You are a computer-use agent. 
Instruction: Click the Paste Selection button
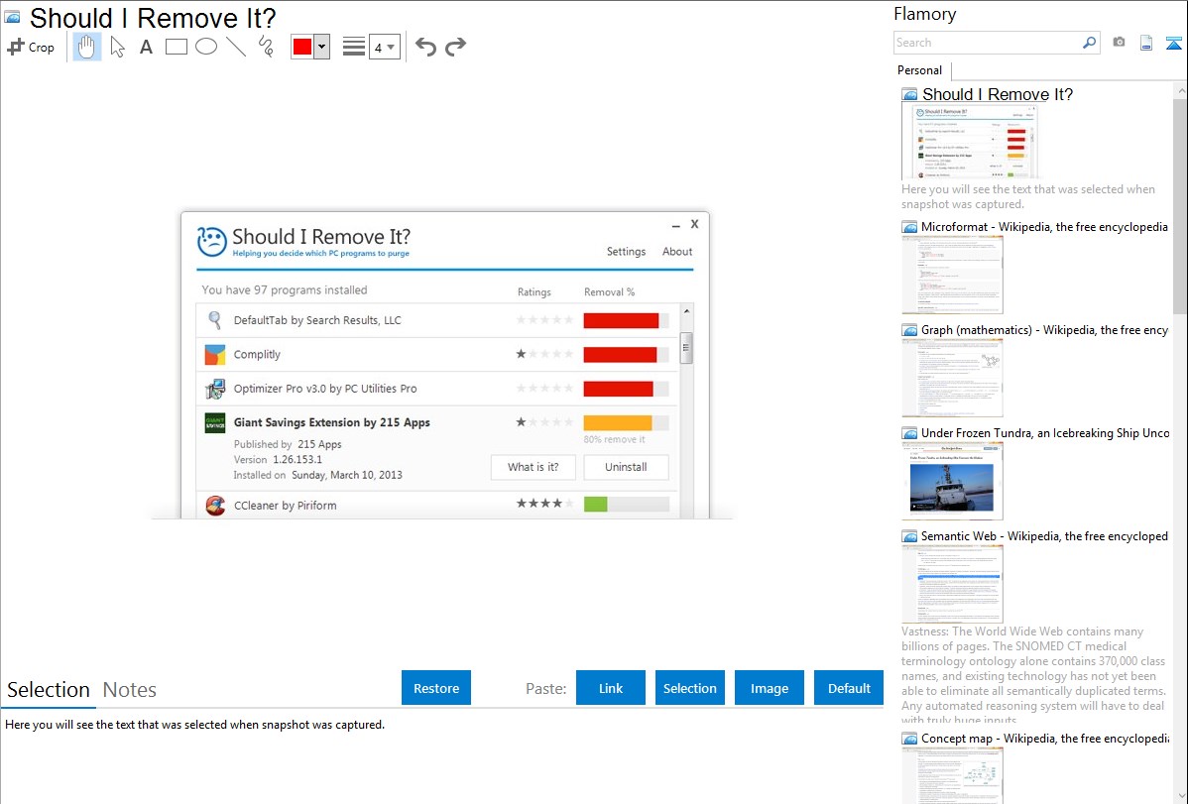pos(690,688)
